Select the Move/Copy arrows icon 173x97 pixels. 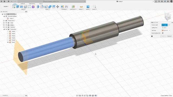point(58,7)
